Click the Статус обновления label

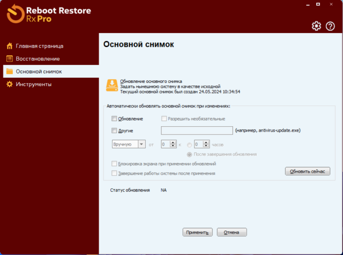130,190
